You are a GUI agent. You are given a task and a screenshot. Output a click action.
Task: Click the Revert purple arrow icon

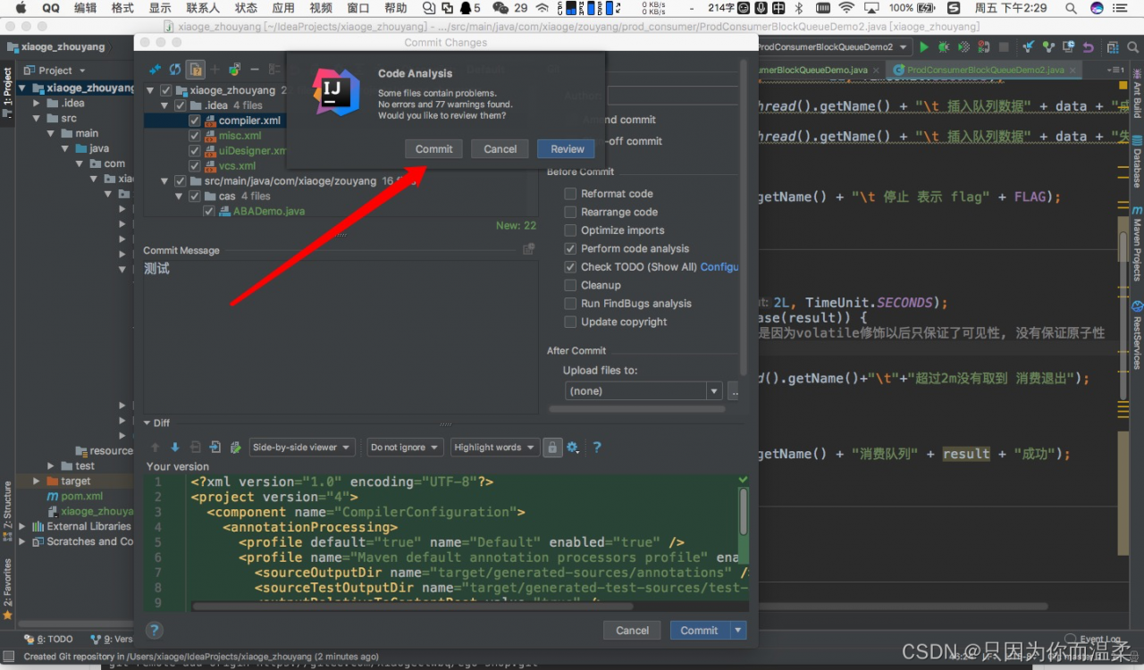(x=1088, y=46)
